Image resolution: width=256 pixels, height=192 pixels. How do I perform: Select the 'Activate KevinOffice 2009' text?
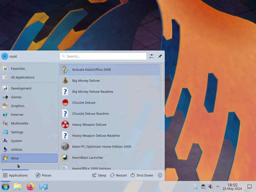tap(91, 69)
